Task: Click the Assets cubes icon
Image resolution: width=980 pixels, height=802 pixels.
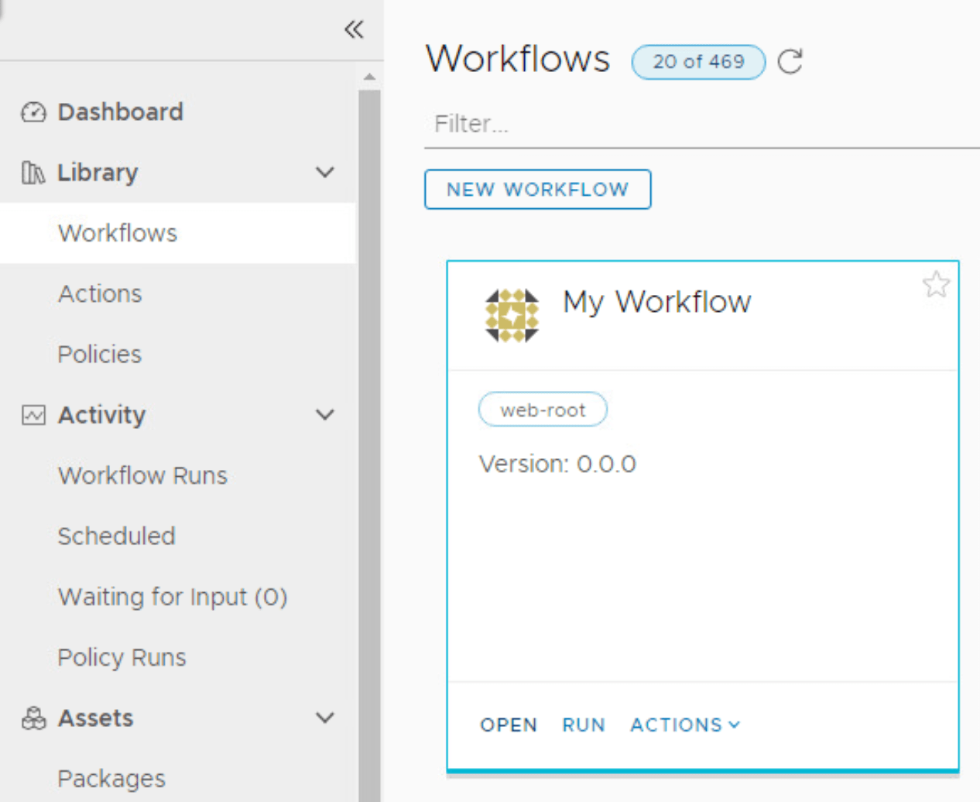Action: click(x=33, y=718)
